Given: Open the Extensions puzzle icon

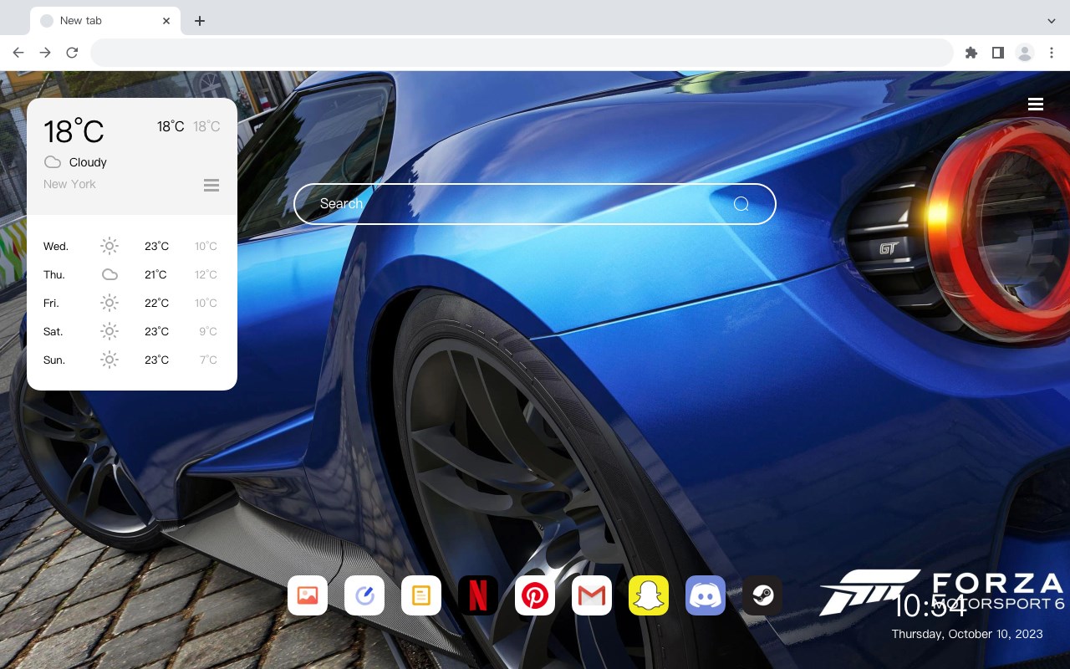Looking at the screenshot, I should click(x=971, y=53).
